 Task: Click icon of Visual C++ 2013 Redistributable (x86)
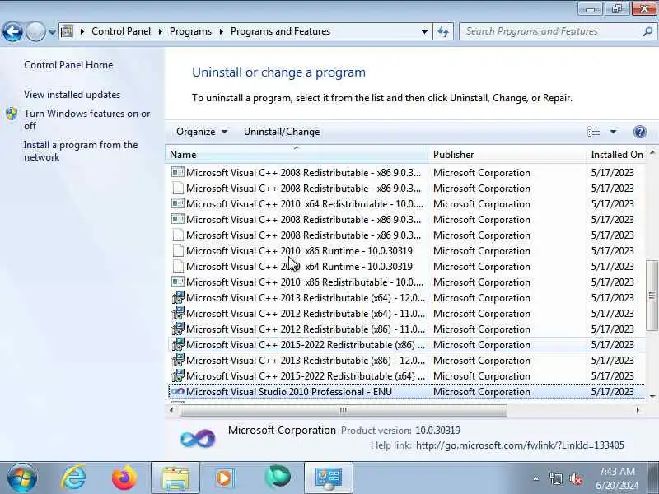click(178, 360)
